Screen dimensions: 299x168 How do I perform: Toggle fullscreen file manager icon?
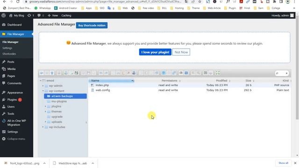click(x=218, y=73)
